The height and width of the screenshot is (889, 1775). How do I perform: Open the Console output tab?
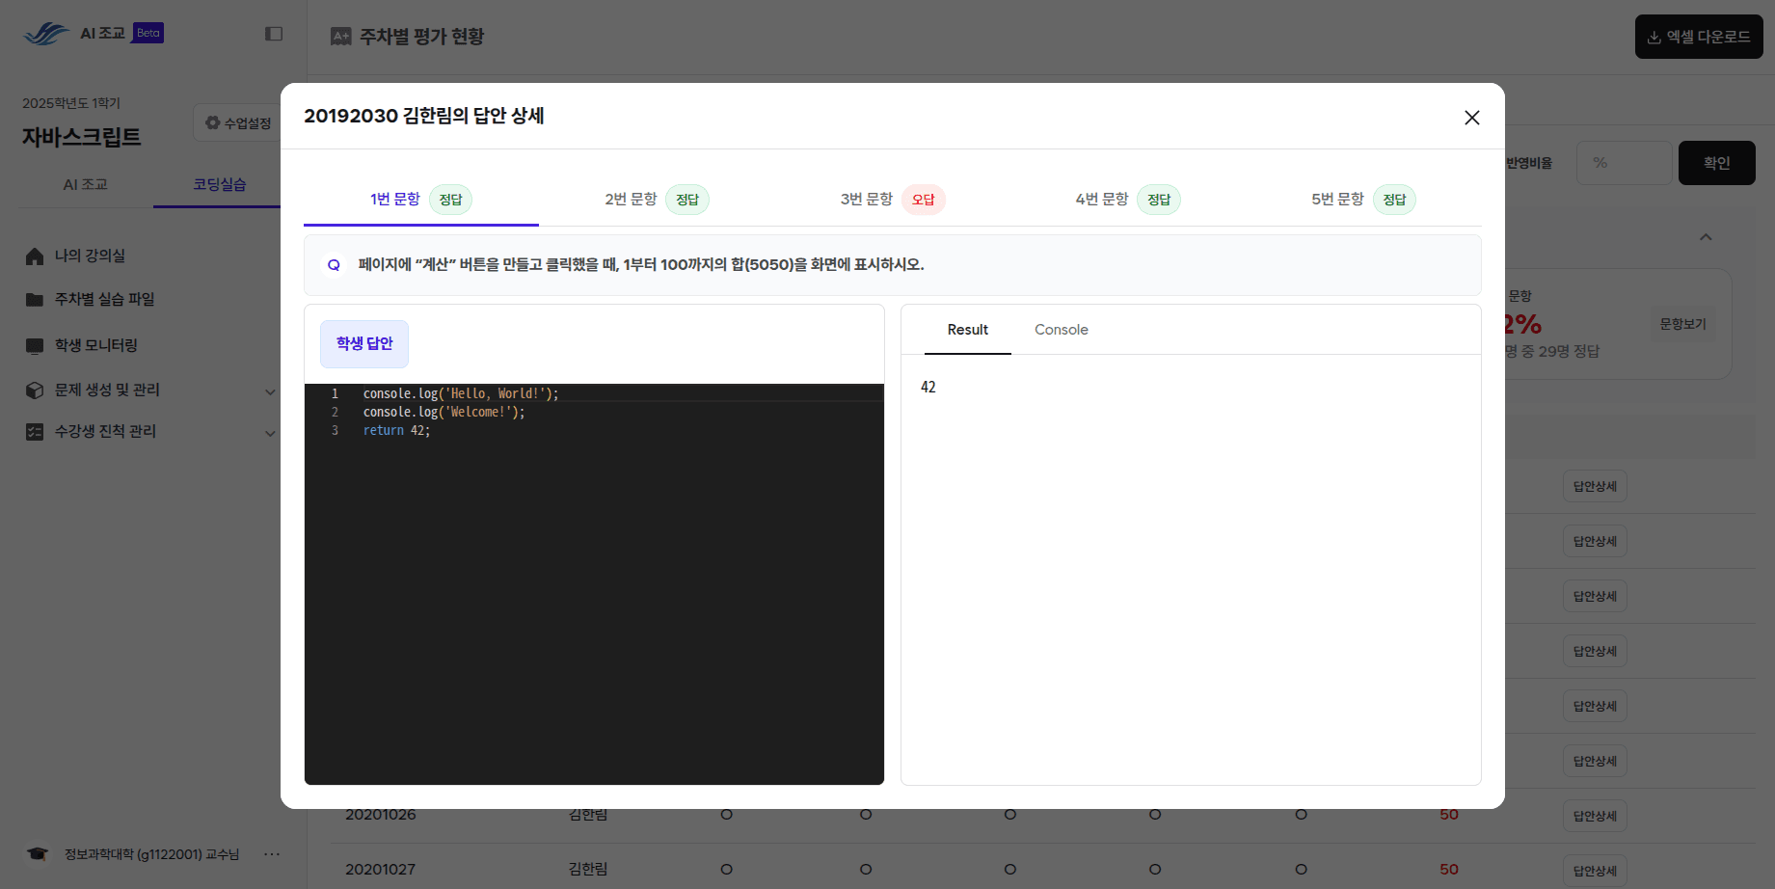point(1061,330)
